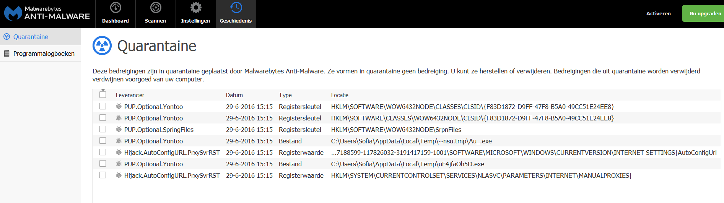The height and width of the screenshot is (203, 724).
Task: Click the Geschiedenis clock icon
Action: [x=236, y=8]
